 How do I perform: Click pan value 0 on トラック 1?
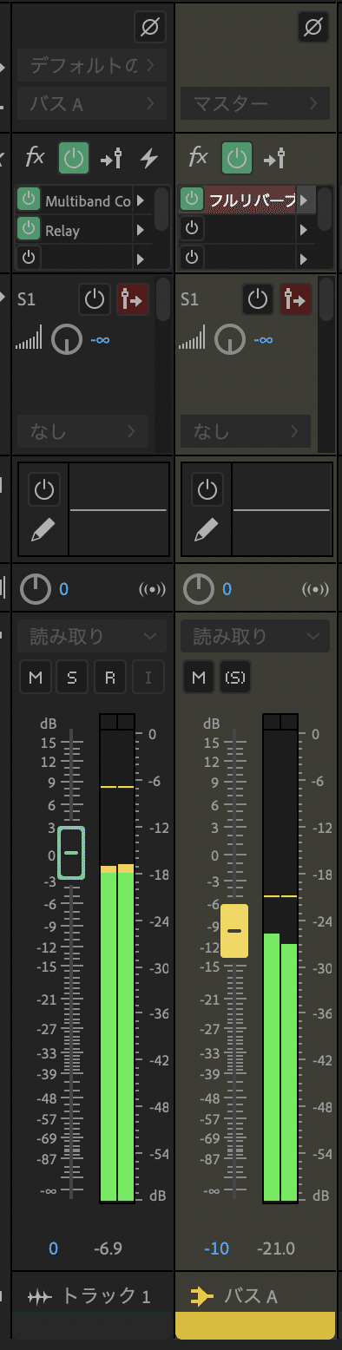(63, 590)
